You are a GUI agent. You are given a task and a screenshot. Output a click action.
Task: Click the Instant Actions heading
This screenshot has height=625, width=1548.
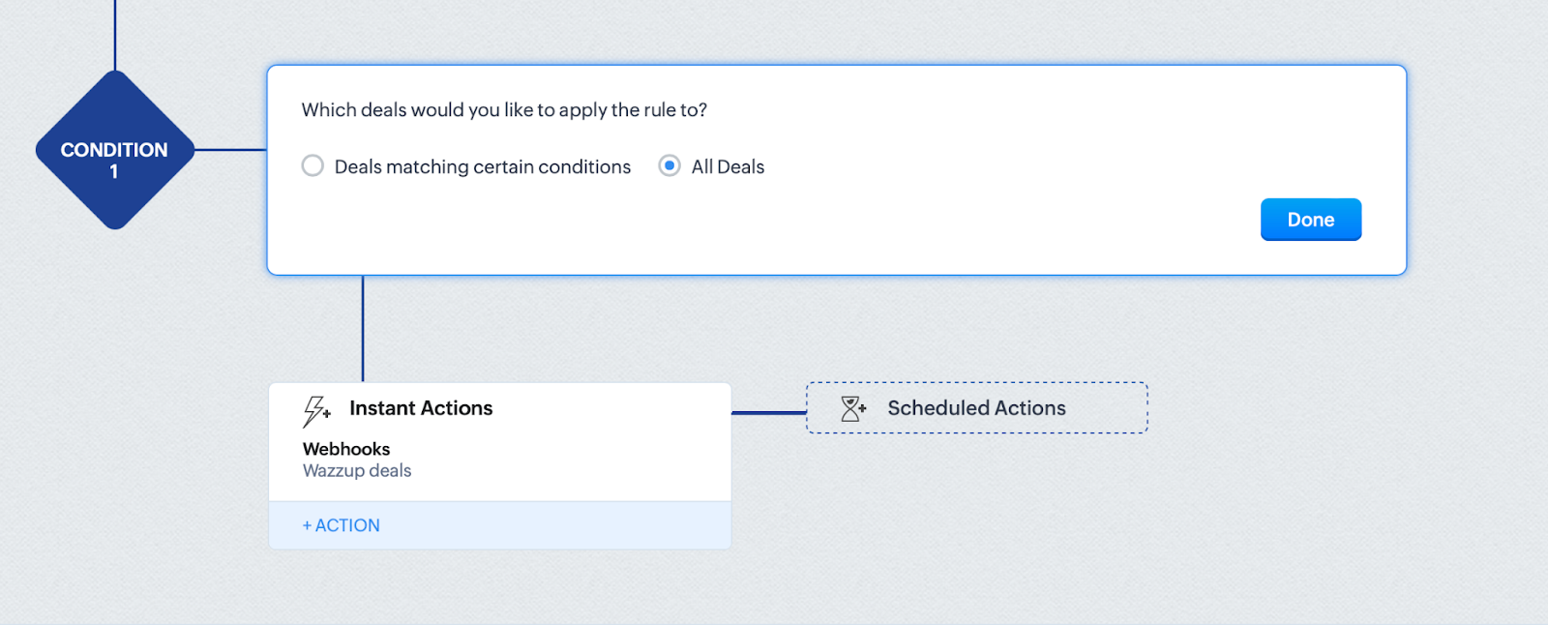tap(421, 408)
